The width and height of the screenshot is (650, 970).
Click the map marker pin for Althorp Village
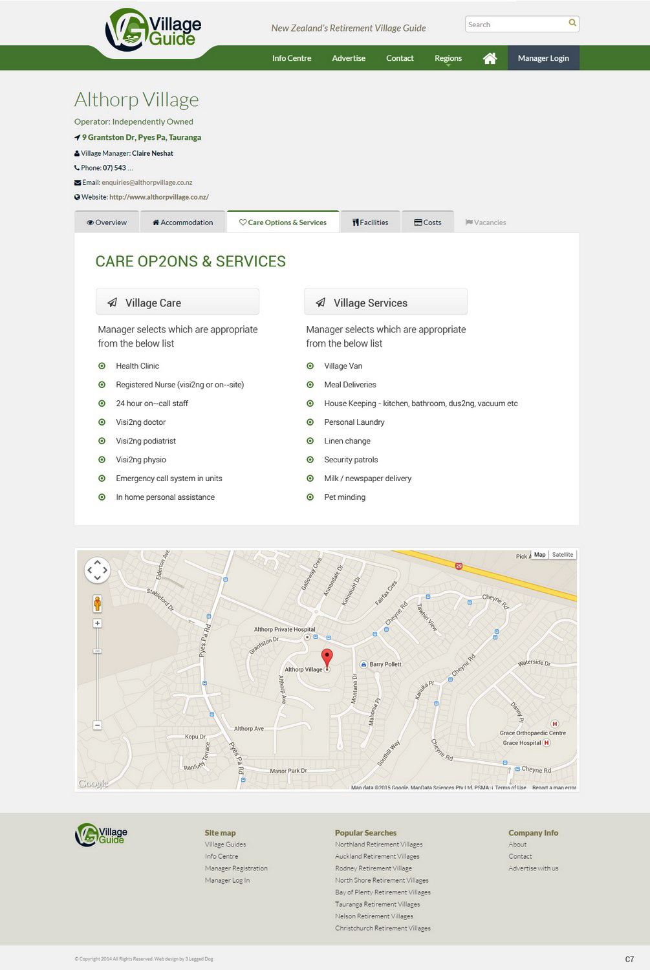tap(328, 658)
